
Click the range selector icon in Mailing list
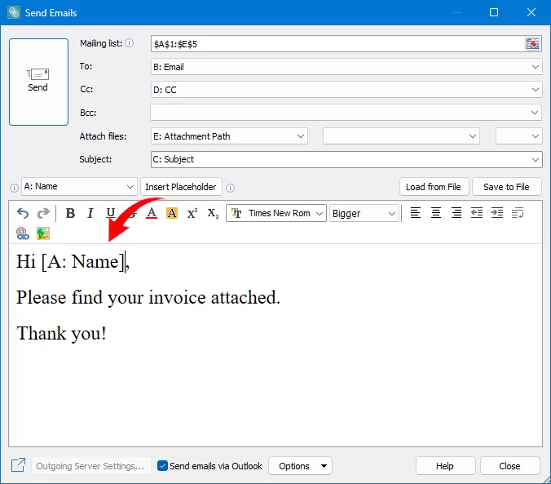(532, 44)
